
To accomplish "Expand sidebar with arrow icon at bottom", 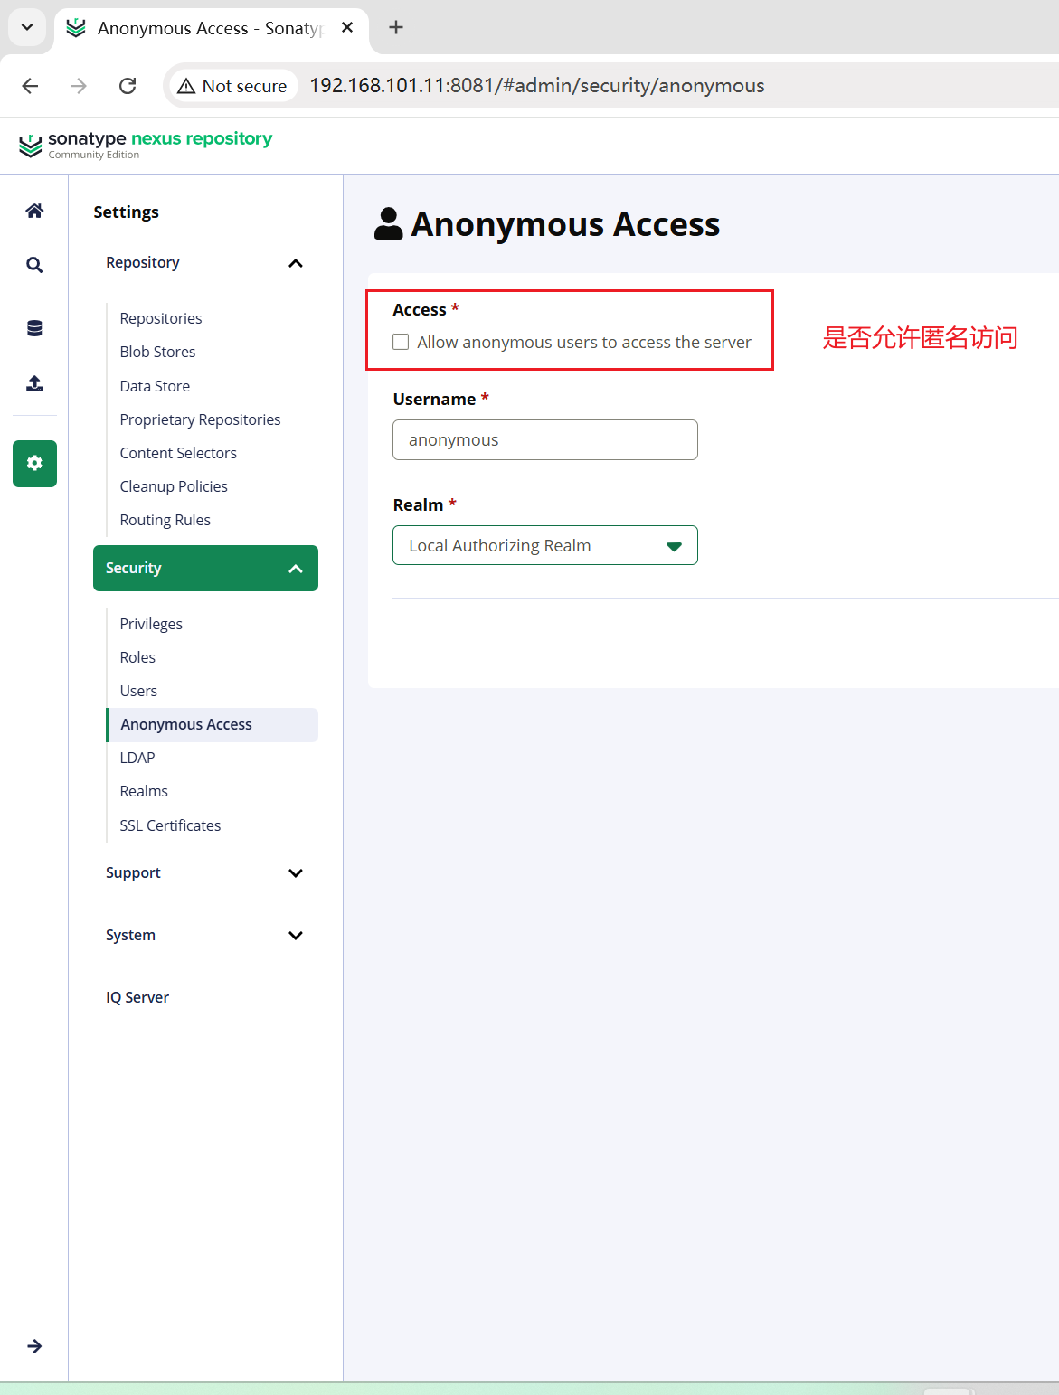I will [x=34, y=1346].
